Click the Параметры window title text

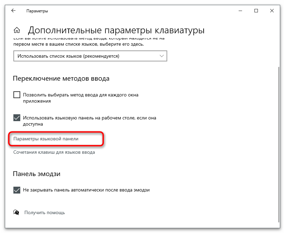point(37,11)
